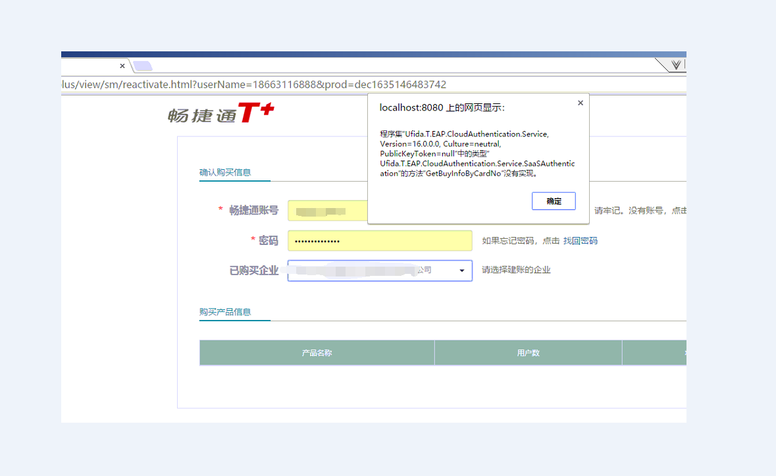Click the GetBuyInfoByCardNo error message text

[477, 153]
